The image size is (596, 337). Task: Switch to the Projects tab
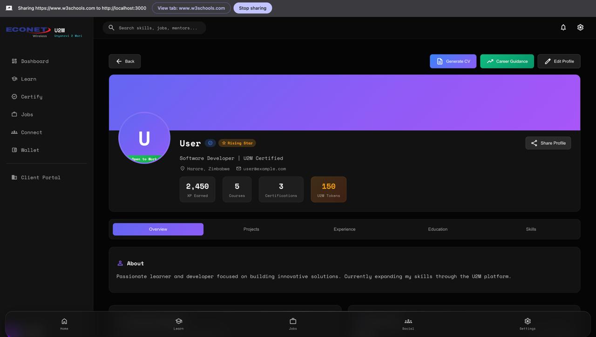pos(251,229)
